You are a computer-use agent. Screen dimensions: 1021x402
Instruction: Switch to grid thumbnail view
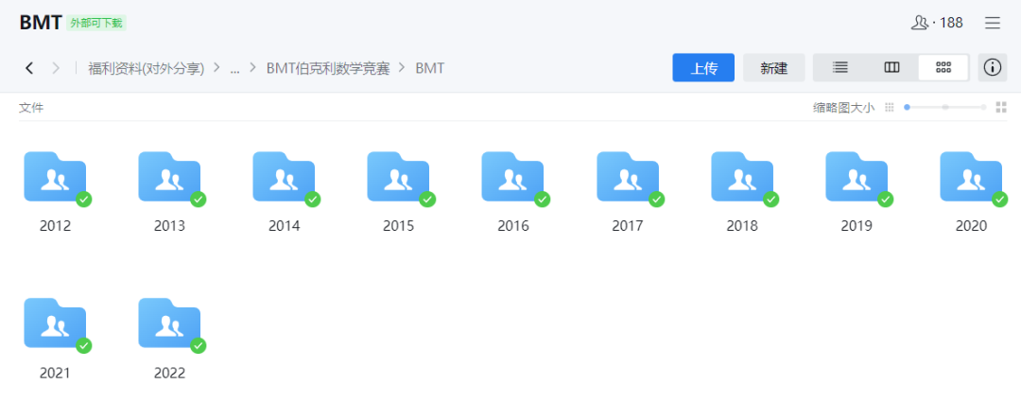click(943, 67)
